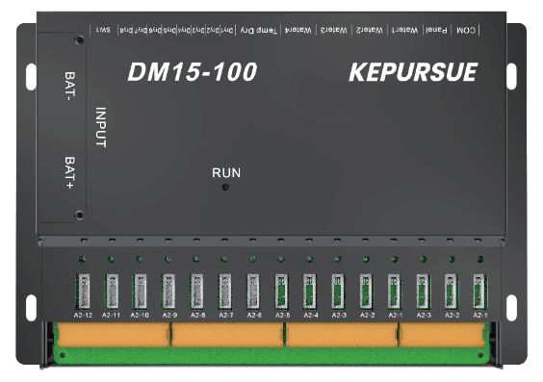Viewport: 543px width, 382px height.
Task: Click the SW1 label
Action: point(103,30)
